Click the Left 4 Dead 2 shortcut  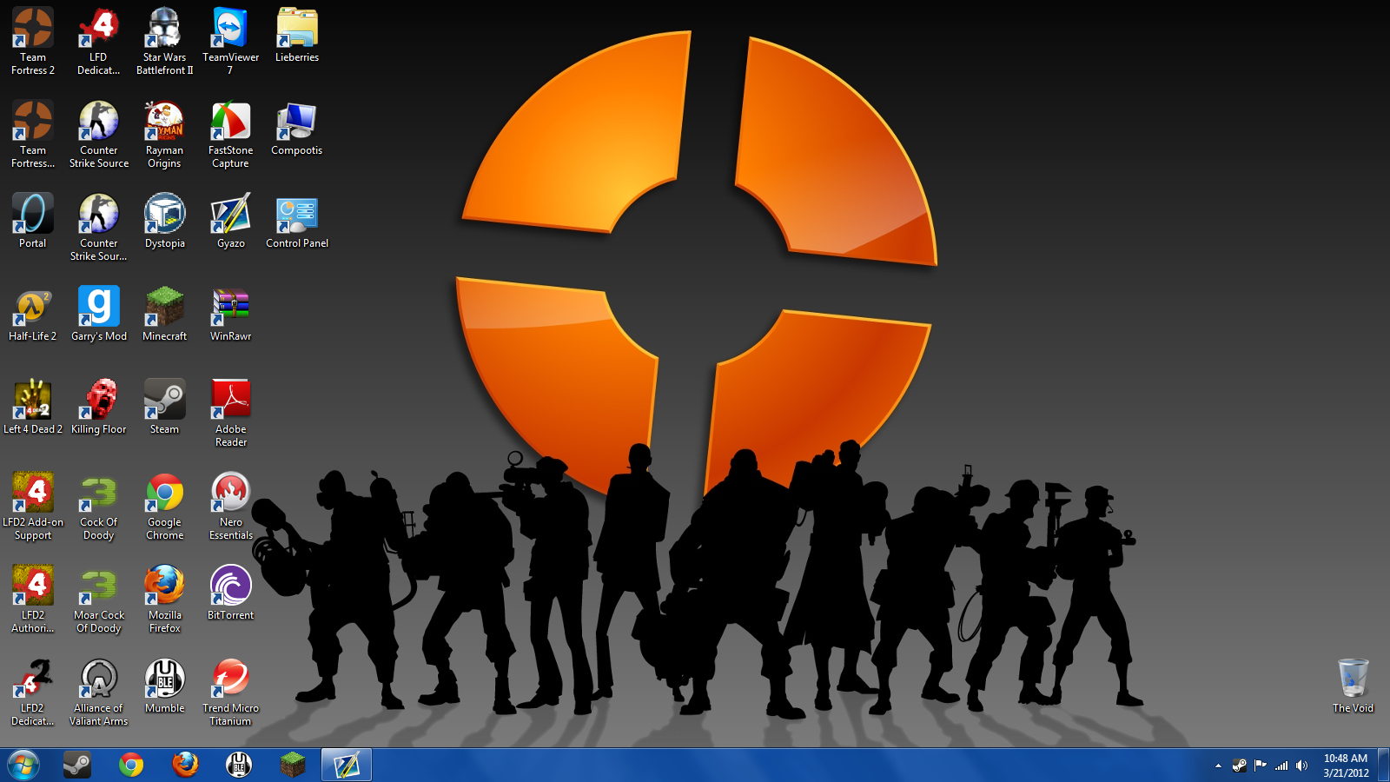coord(33,407)
